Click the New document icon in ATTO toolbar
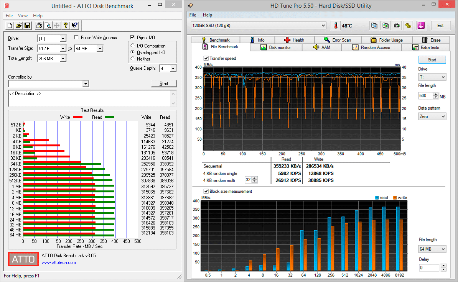 pos(10,26)
